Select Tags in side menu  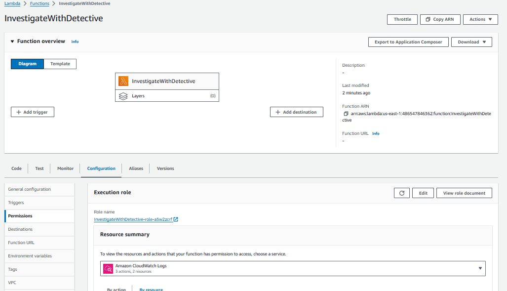[39, 269]
